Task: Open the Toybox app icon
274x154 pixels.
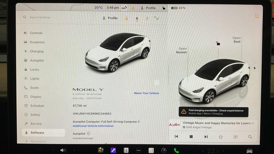Action: click(x=101, y=150)
